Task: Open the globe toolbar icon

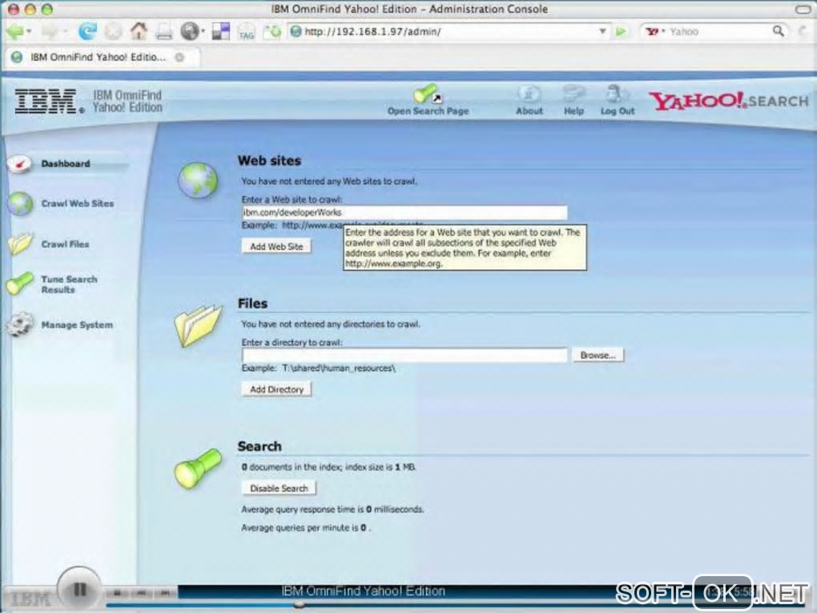Action: 189,31
